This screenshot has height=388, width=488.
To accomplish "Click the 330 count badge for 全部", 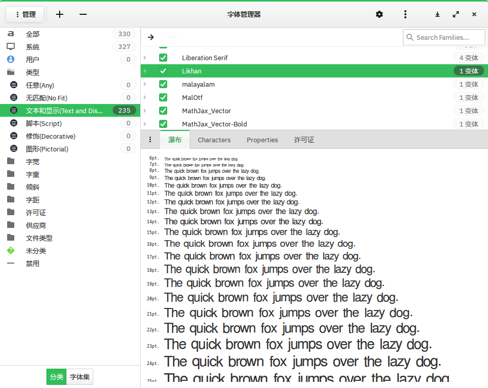I will (124, 34).
